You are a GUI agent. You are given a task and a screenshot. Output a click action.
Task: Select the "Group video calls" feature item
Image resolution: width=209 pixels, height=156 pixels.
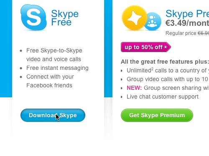click(168, 79)
